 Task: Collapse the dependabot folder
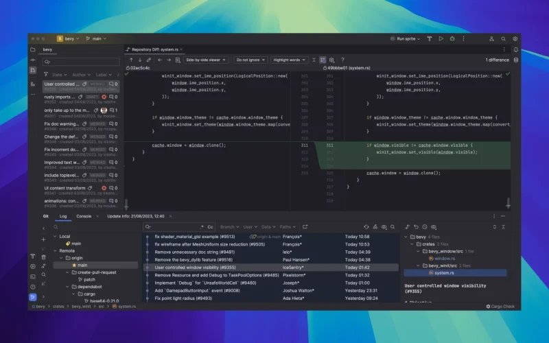(x=67, y=287)
